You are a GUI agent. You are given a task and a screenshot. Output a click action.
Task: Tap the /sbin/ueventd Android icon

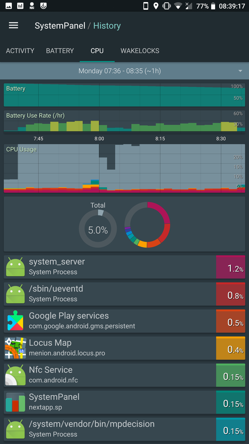pos(16,294)
